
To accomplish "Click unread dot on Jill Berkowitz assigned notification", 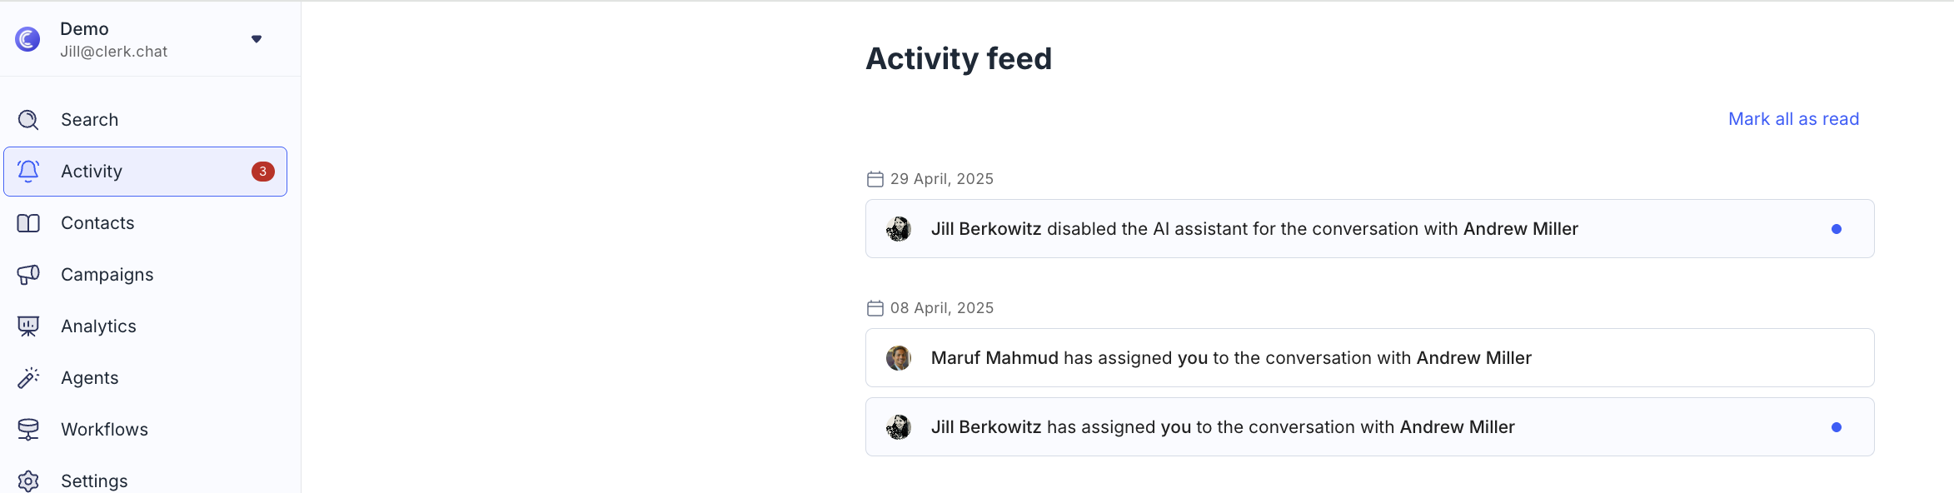I will point(1836,427).
